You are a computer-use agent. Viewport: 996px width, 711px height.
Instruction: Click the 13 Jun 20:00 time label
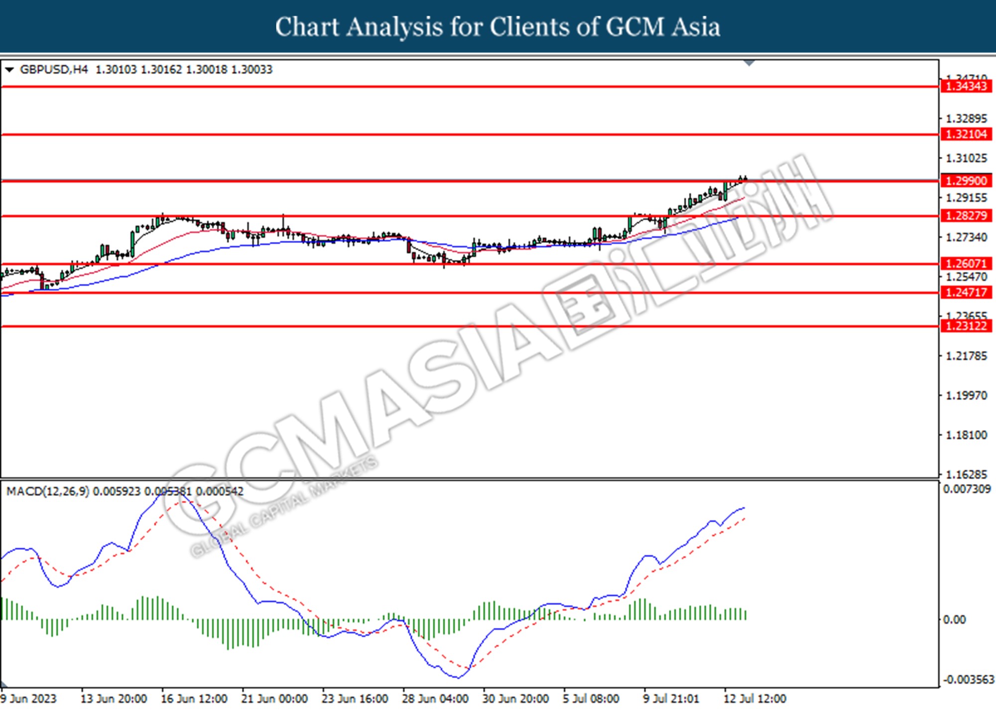[x=114, y=699]
